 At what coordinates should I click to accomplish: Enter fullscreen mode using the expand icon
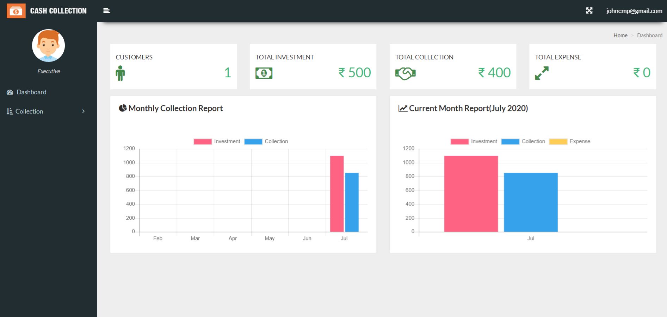pos(589,11)
